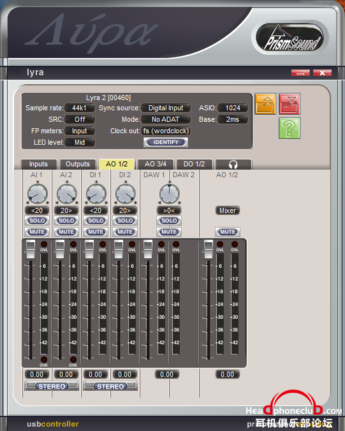Solo the AI 1 channel
The image size is (345, 431).
pos(37,221)
